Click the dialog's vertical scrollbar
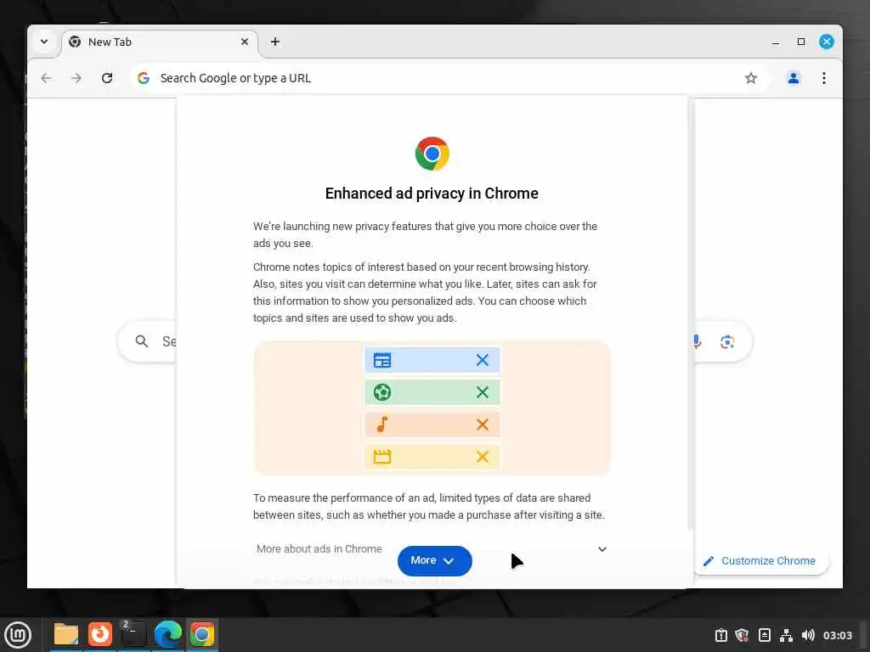 coord(691,313)
